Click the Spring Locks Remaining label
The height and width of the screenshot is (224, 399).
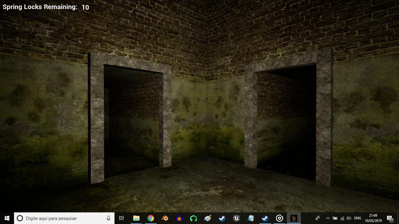[x=40, y=7]
